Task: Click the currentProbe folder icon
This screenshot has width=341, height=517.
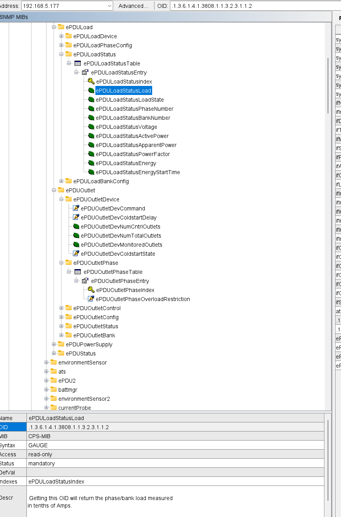Action: pyautogui.click(x=54, y=408)
